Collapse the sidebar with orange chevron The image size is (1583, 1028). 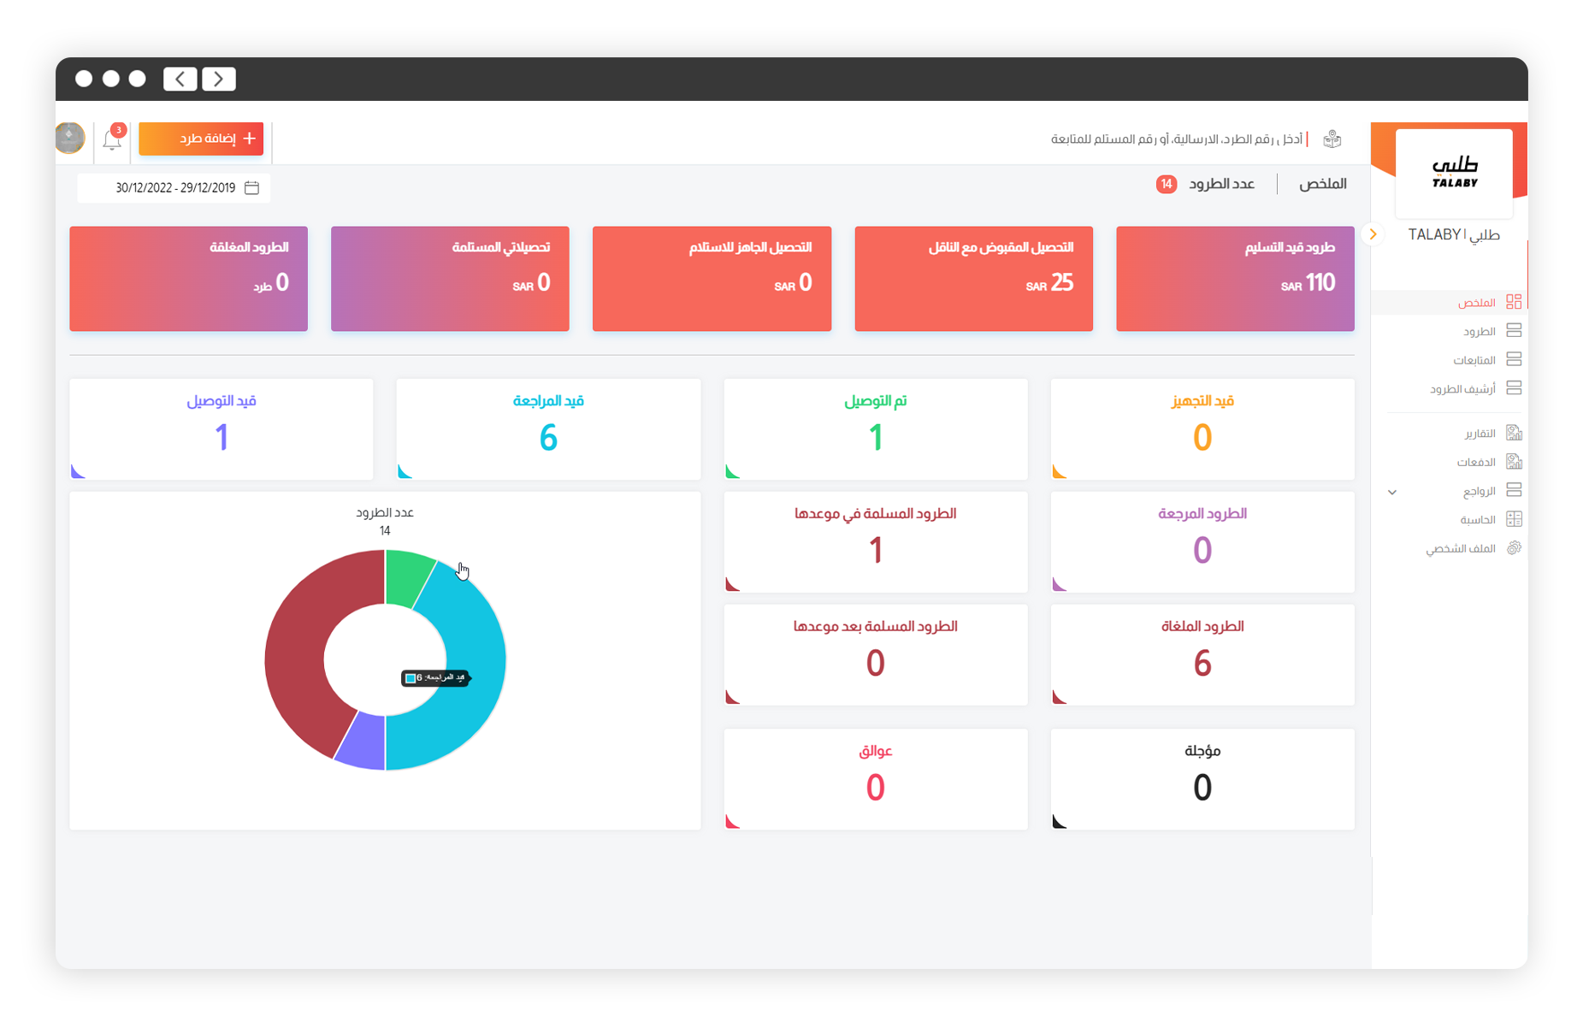1373,234
